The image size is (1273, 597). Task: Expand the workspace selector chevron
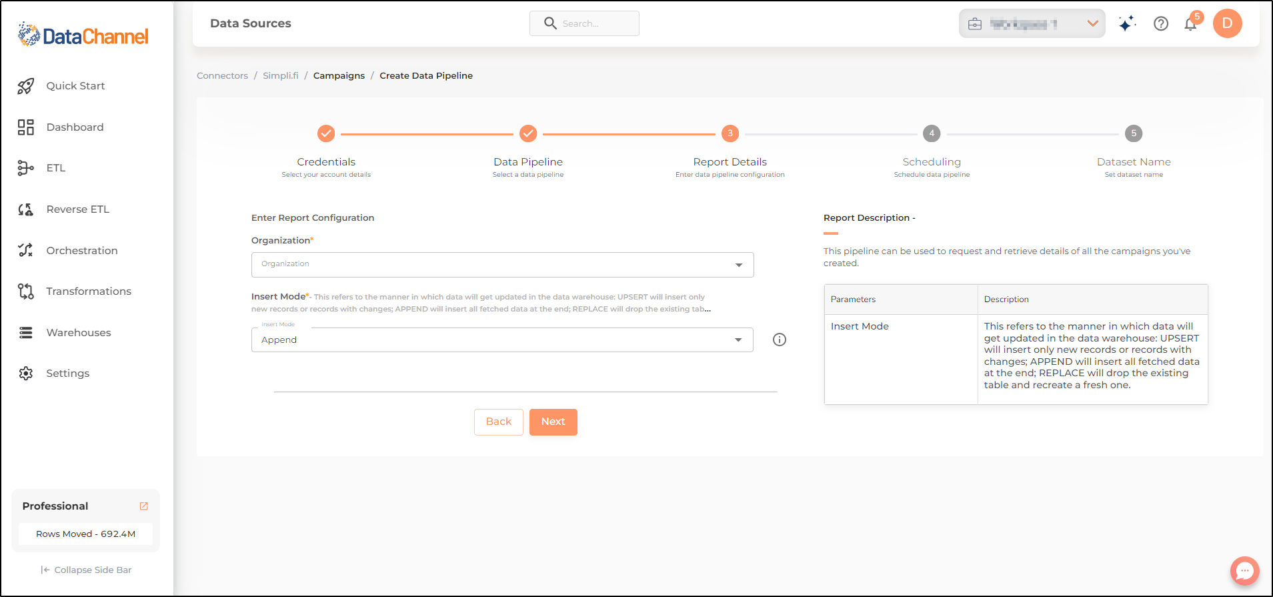(1092, 23)
